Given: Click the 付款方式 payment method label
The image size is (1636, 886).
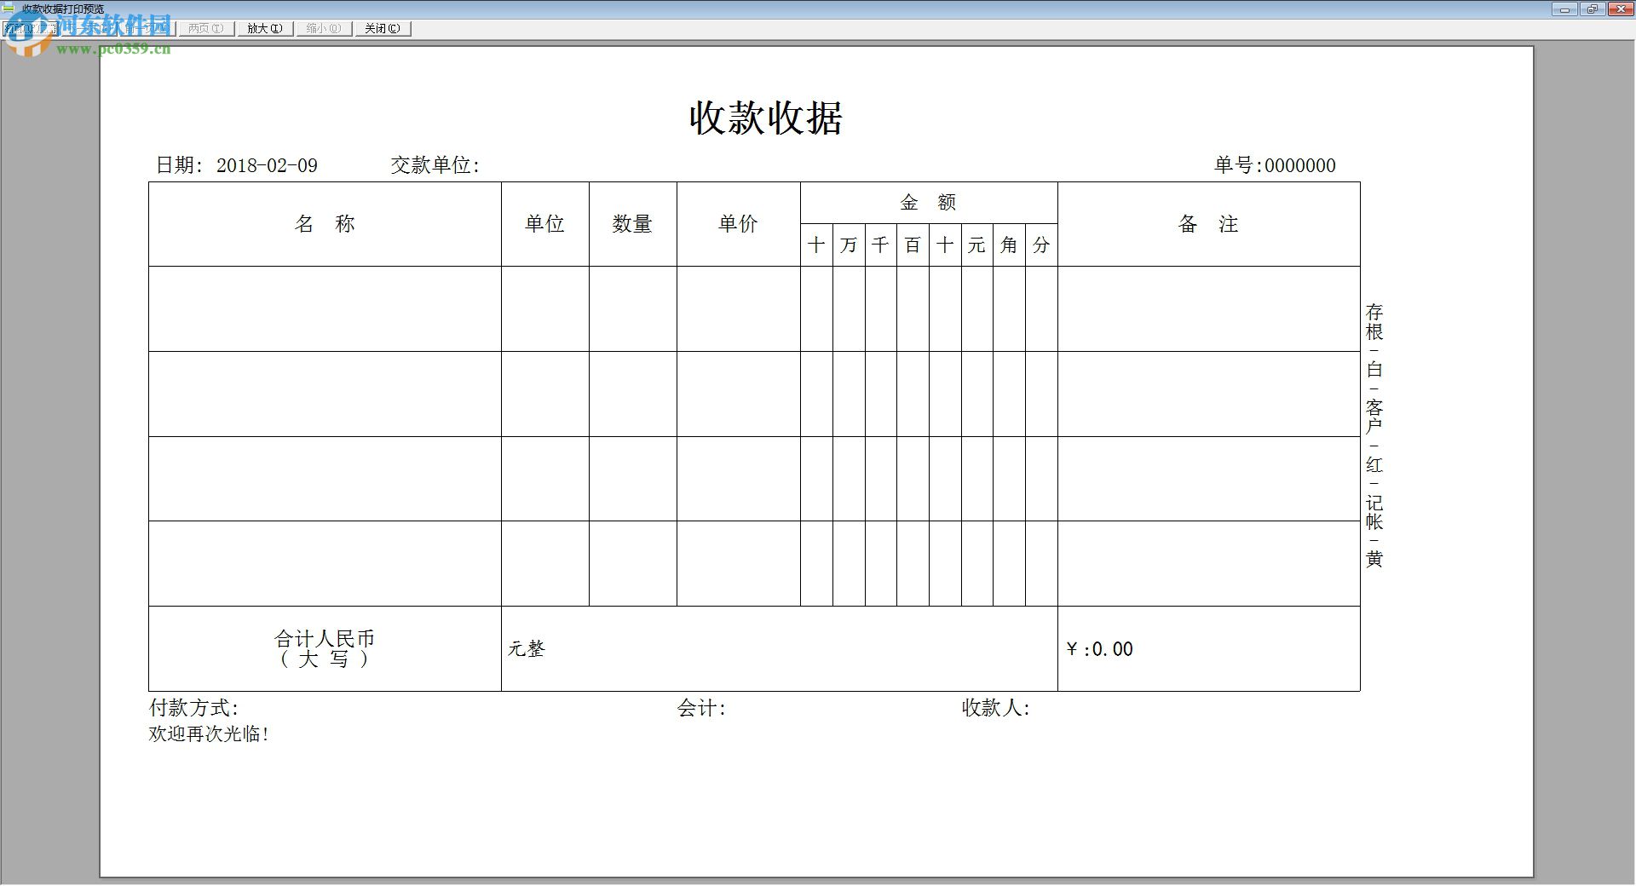Looking at the screenshot, I should click(194, 707).
